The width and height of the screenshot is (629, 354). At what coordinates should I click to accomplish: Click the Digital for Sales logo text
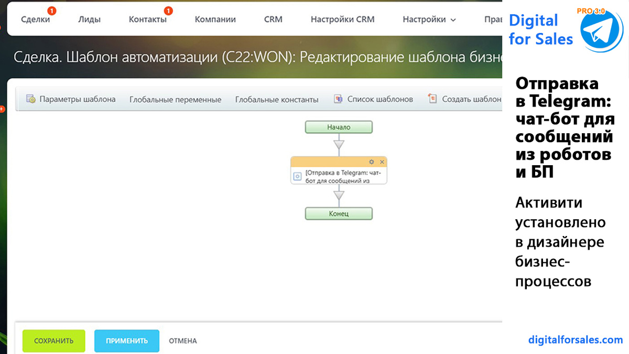[540, 29]
